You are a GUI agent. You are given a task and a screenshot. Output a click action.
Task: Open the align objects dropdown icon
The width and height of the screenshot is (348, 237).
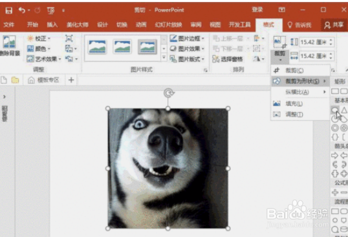(x=259, y=38)
